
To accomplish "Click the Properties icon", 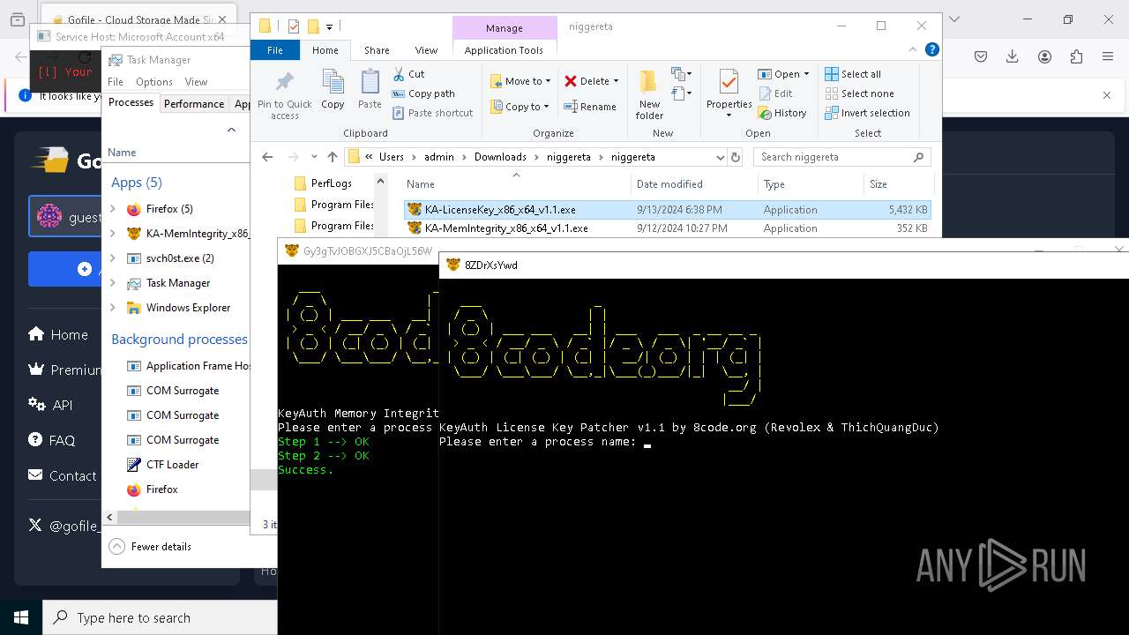I will (x=729, y=82).
